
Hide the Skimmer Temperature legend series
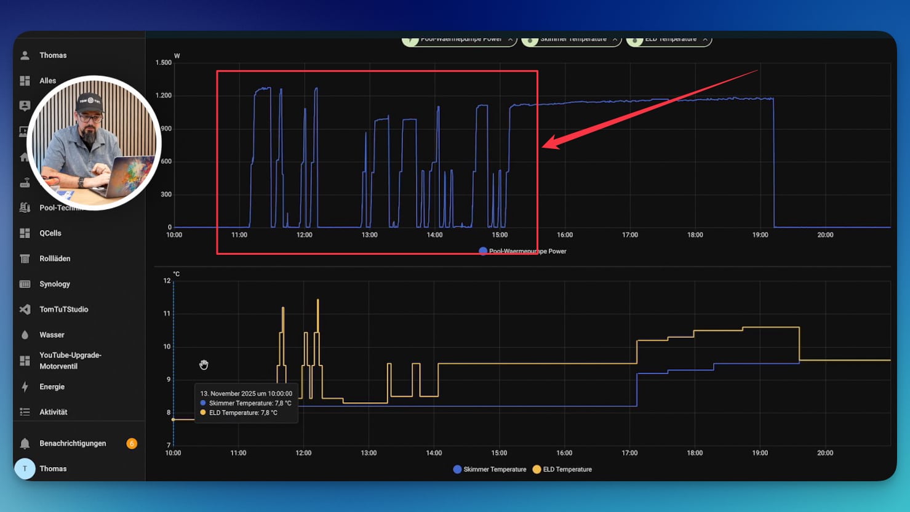coord(490,470)
